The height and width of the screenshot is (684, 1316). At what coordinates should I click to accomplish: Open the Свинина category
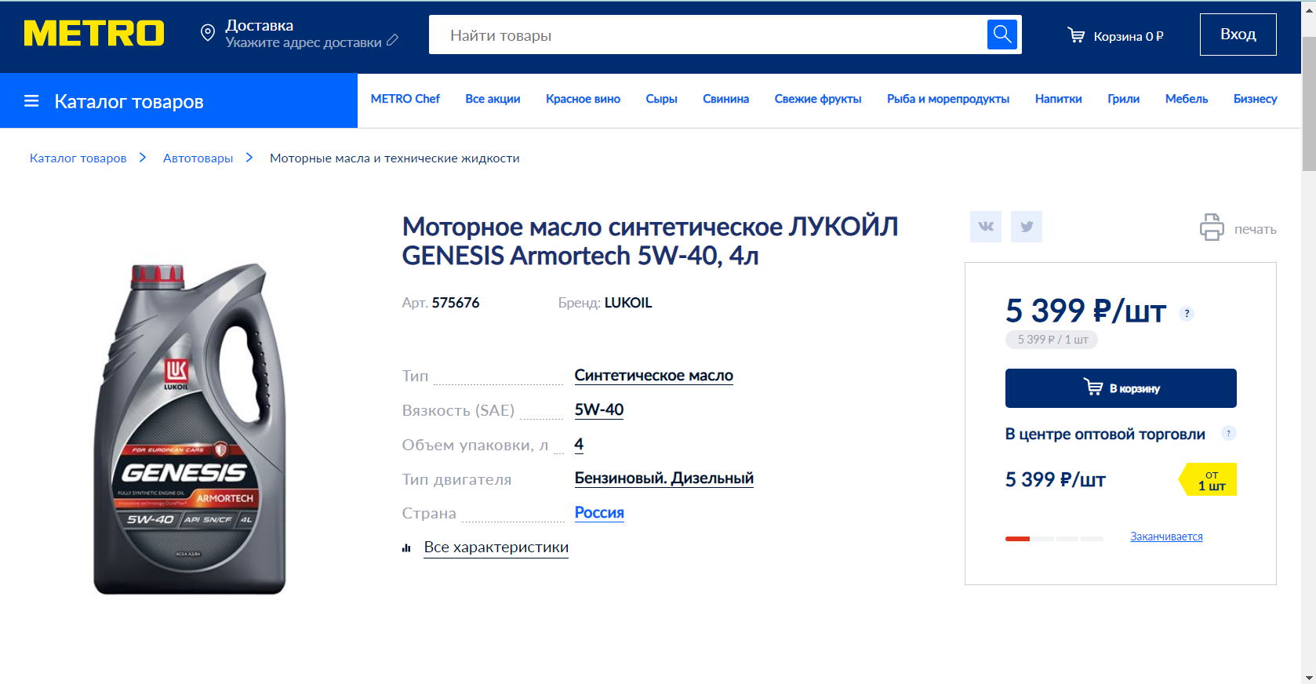tap(725, 99)
